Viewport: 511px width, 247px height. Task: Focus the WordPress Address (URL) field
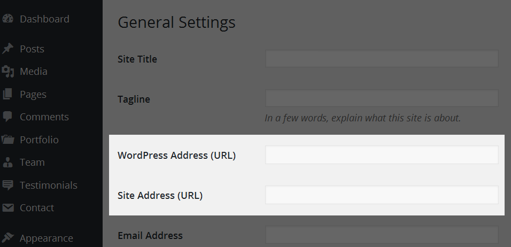click(x=382, y=155)
